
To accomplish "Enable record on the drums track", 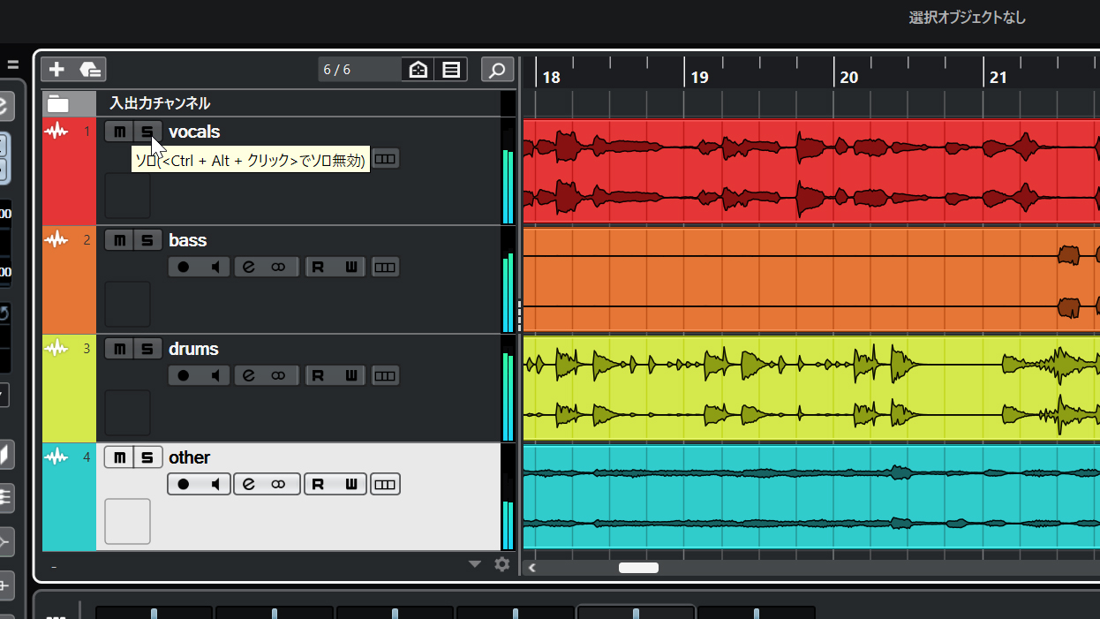I will coord(184,375).
